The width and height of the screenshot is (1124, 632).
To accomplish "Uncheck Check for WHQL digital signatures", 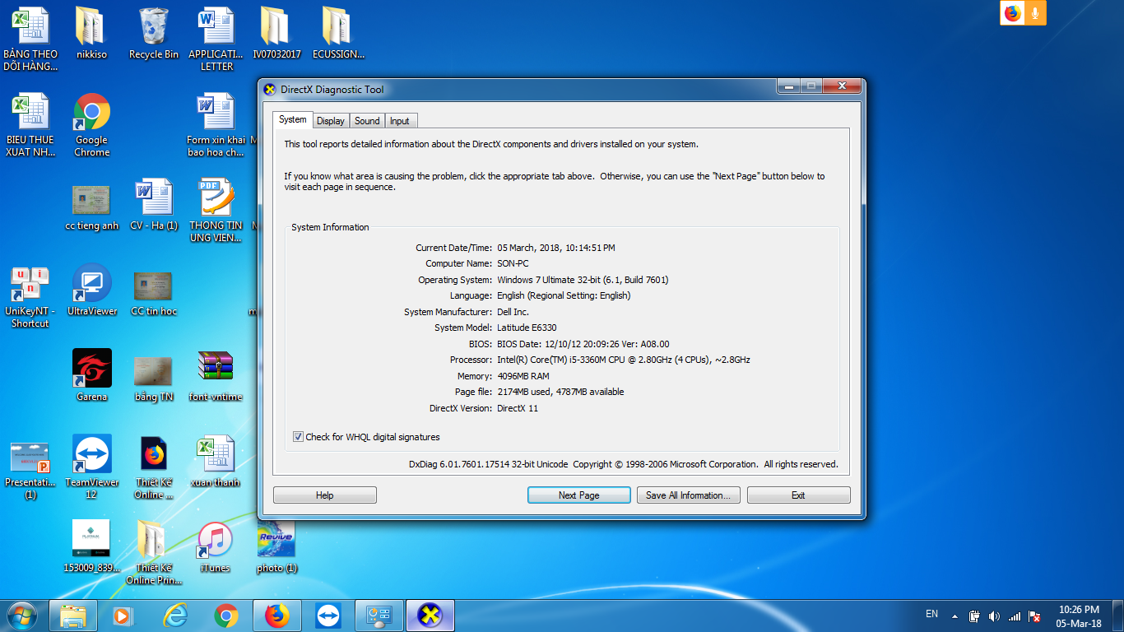I will coord(298,437).
